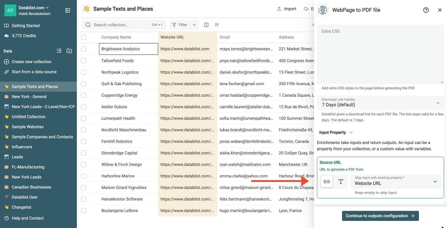
Task: Collapse the Input Property section
Action: pyautogui.click(x=336, y=132)
